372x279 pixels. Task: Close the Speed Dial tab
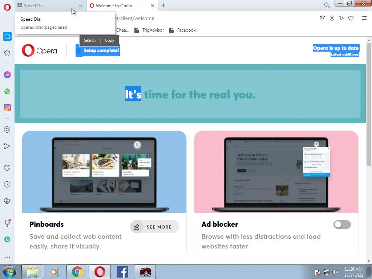click(81, 5)
